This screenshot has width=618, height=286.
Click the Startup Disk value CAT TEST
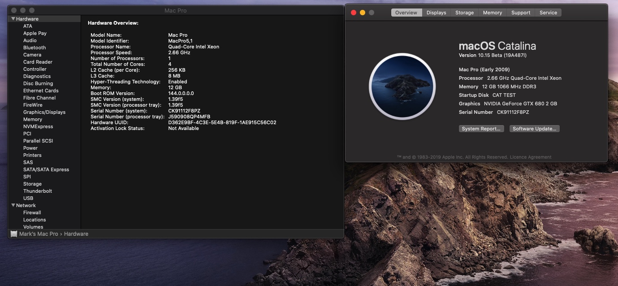point(504,95)
